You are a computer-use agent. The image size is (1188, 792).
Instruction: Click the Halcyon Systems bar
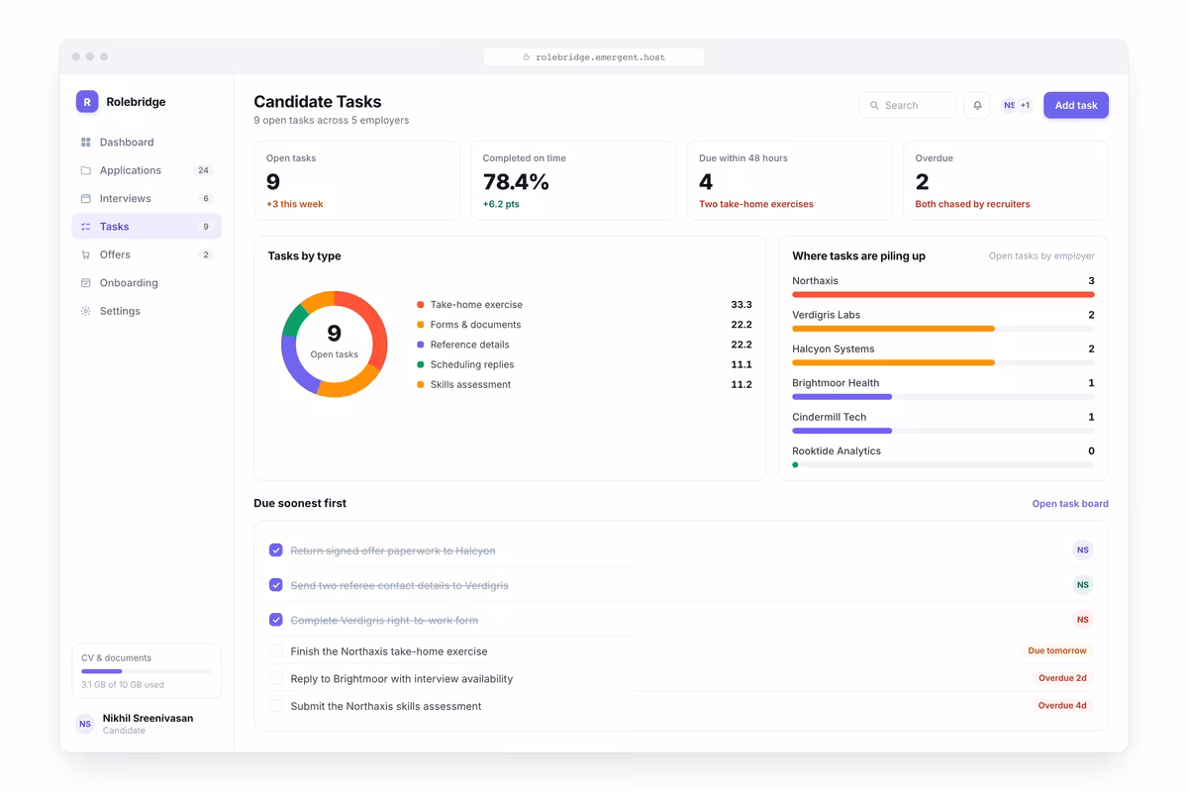893,362
